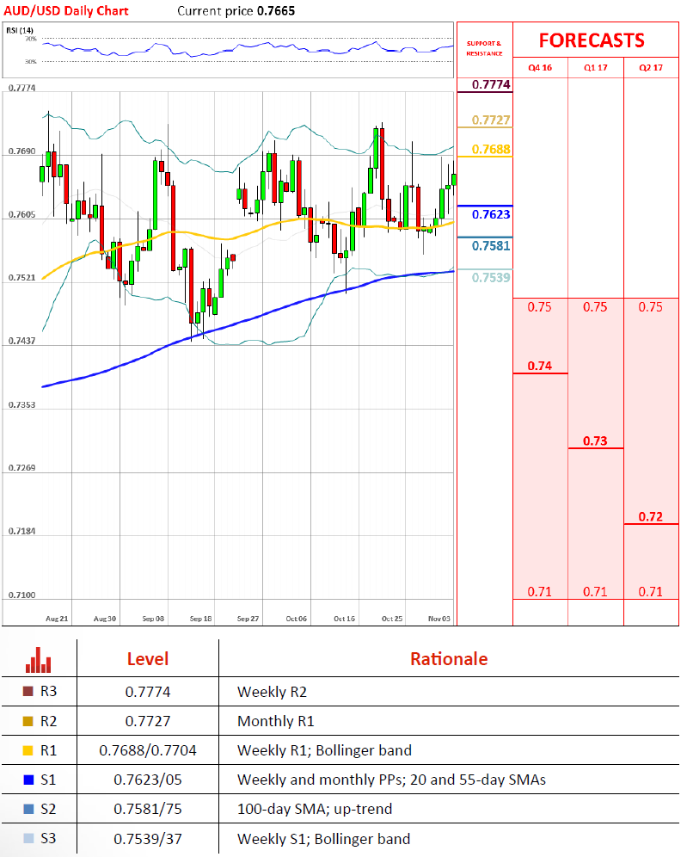Image resolution: width=687 pixels, height=857 pixels.
Task: Click the RSI (14) label
Action: [x=20, y=30]
